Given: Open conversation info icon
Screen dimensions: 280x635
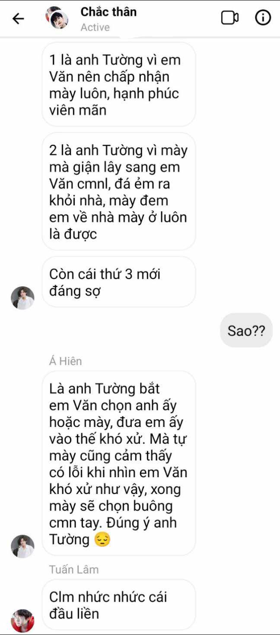Looking at the screenshot, I should click(263, 18).
